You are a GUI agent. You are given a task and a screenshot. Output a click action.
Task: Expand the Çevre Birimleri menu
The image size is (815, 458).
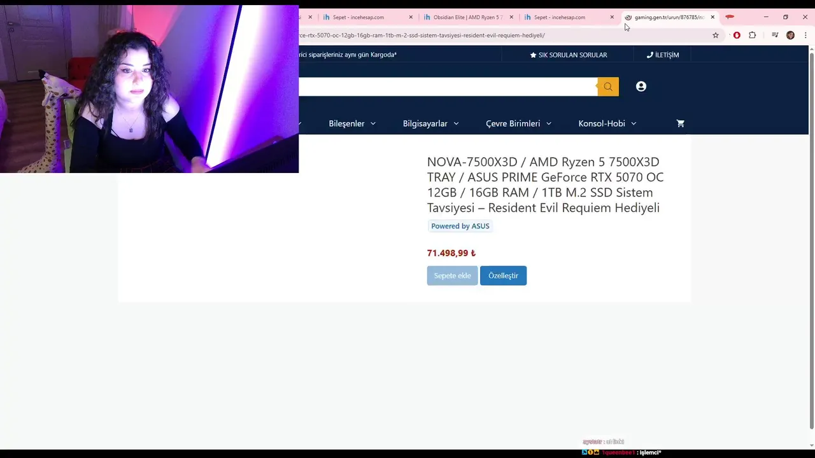pos(518,123)
